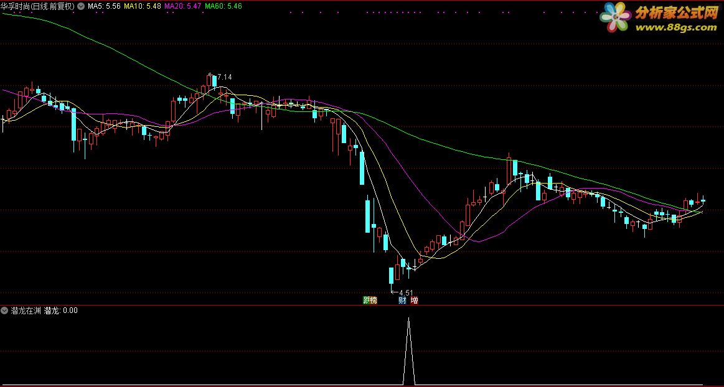Click the 4.51 low price label
The image size is (724, 387).
[x=406, y=292]
